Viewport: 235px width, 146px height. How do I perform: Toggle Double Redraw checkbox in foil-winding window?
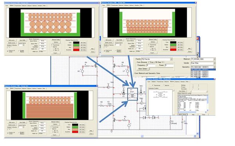pyautogui.click(x=19, y=133)
